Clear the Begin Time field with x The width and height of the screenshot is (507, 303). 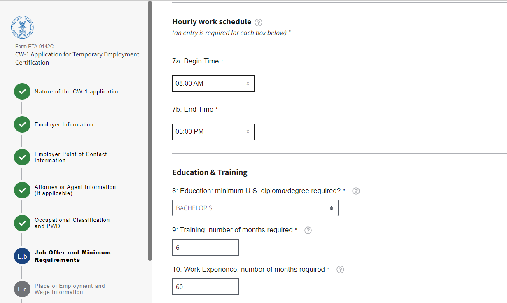248,83
